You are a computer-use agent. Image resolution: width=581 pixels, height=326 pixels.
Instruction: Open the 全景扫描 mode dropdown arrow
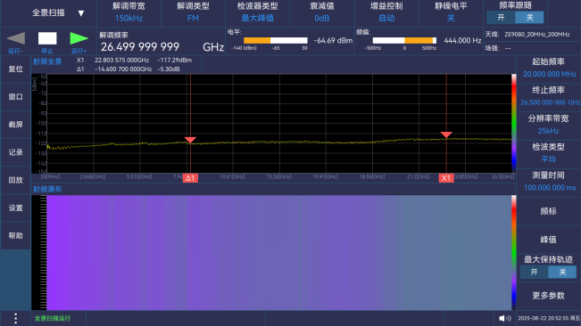[81, 13]
